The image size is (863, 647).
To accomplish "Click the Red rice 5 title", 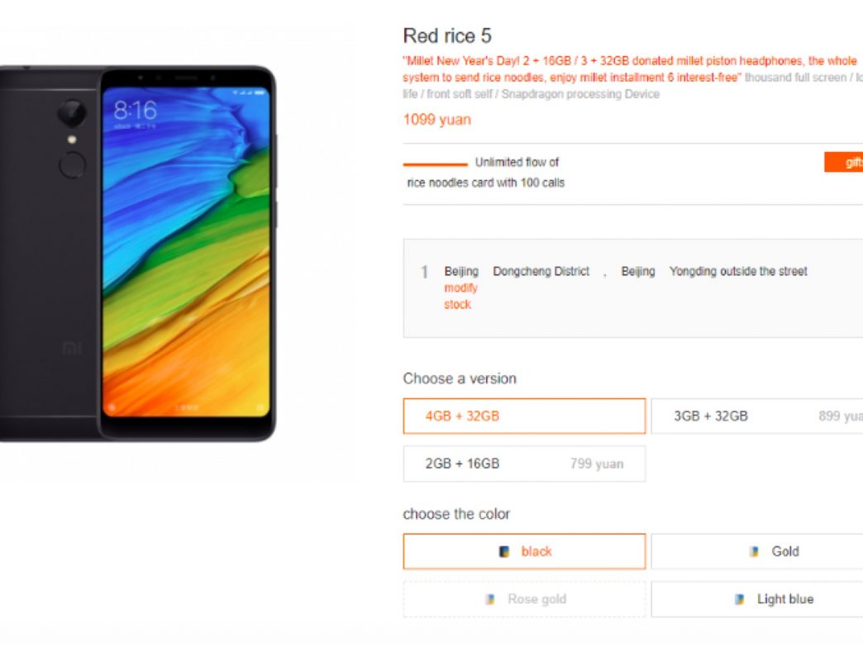I will click(447, 36).
